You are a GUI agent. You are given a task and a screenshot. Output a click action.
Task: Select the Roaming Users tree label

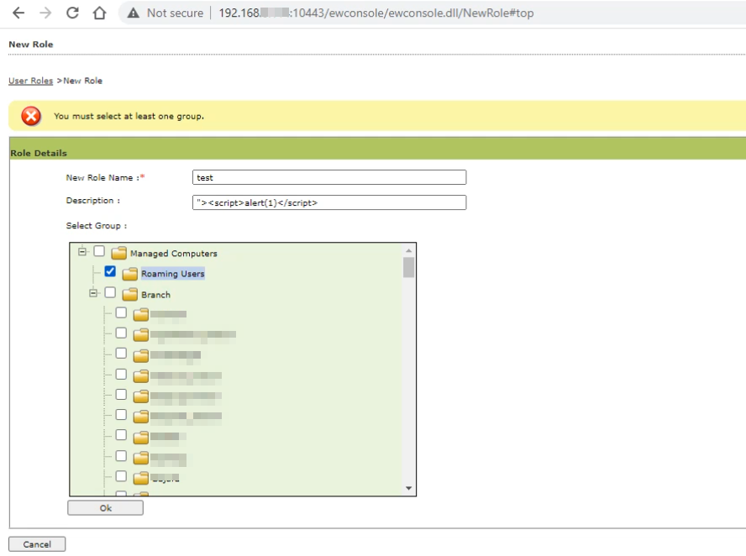pyautogui.click(x=173, y=274)
